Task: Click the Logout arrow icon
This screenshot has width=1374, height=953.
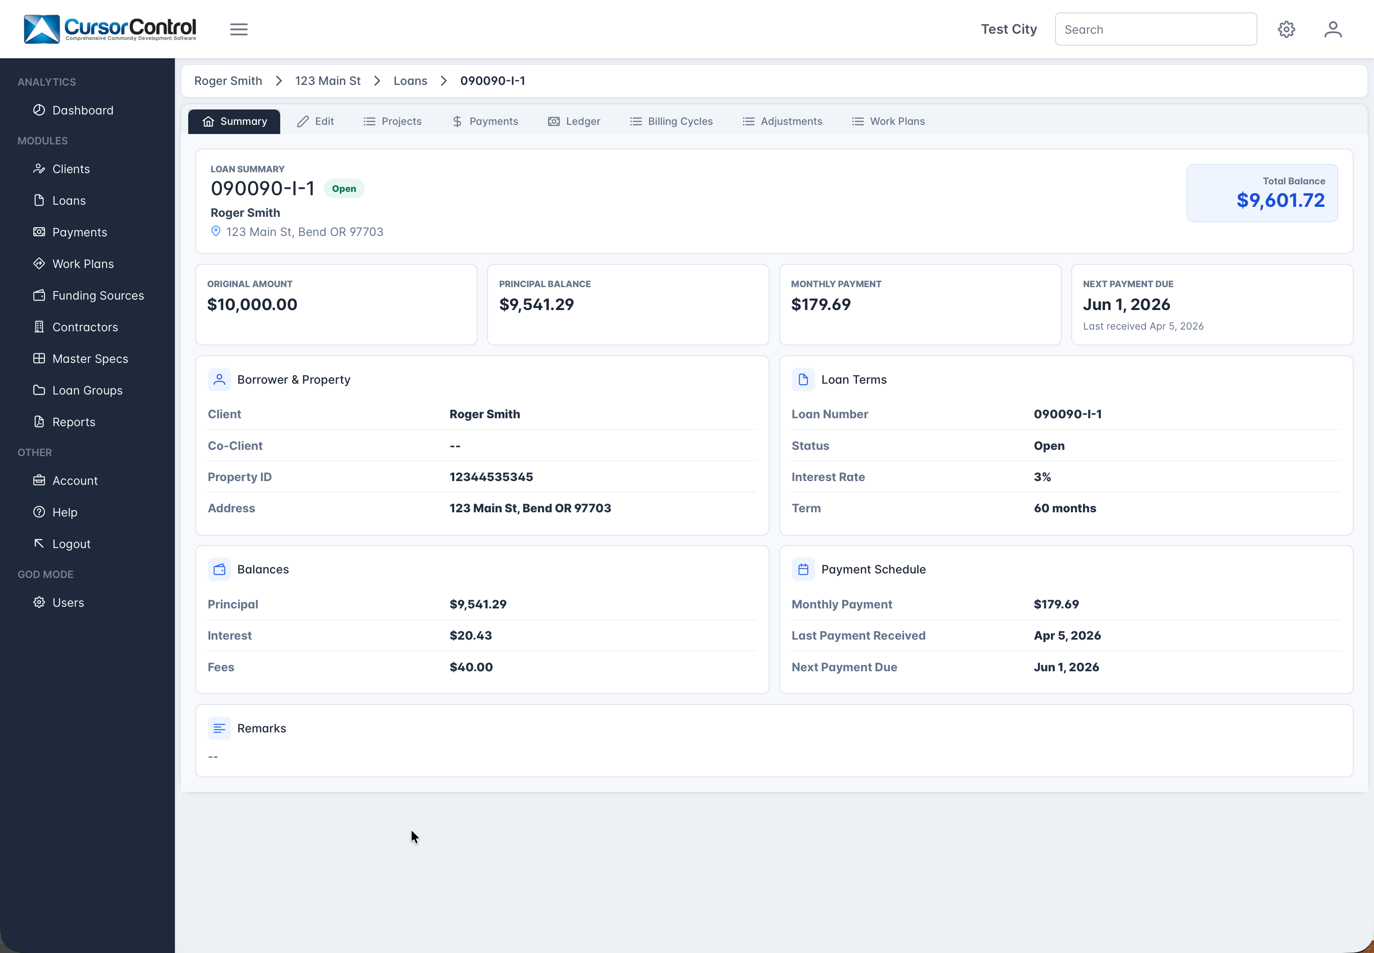Action: [39, 544]
